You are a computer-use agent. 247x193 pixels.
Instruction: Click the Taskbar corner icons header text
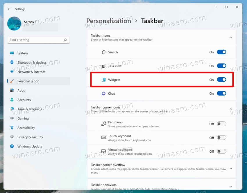click(105, 107)
